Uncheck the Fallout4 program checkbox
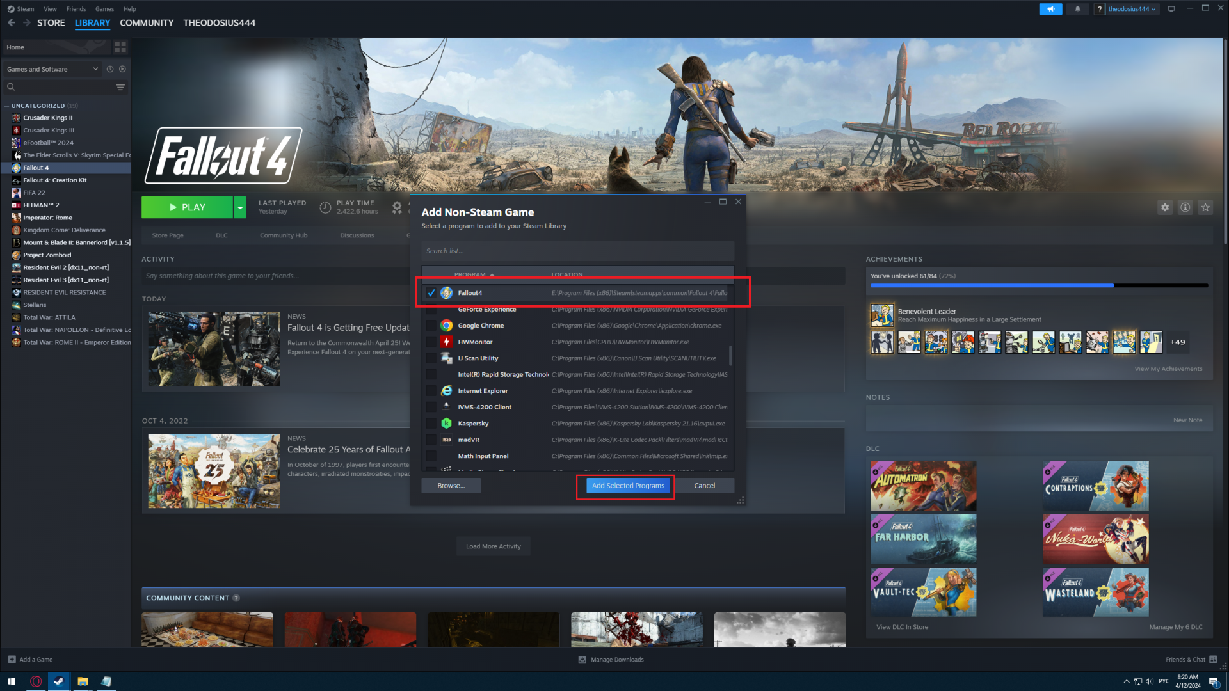Screen dimensions: 1229x691 (431, 293)
